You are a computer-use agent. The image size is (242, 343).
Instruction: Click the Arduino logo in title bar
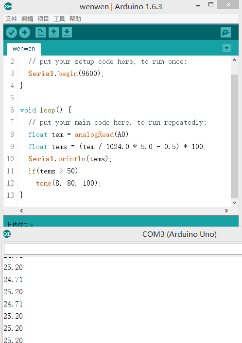tap(8, 6)
